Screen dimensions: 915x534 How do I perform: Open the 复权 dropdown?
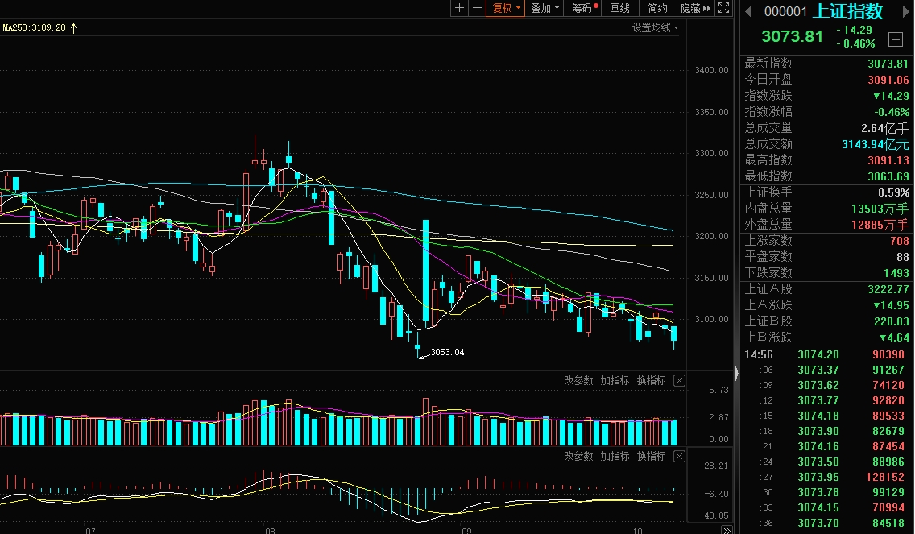click(x=506, y=8)
